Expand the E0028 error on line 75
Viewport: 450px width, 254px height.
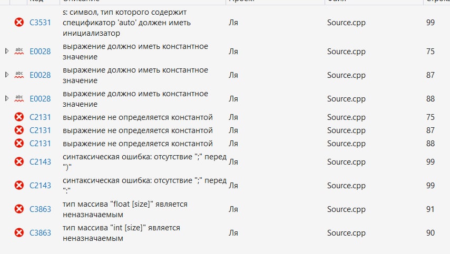[7, 51]
